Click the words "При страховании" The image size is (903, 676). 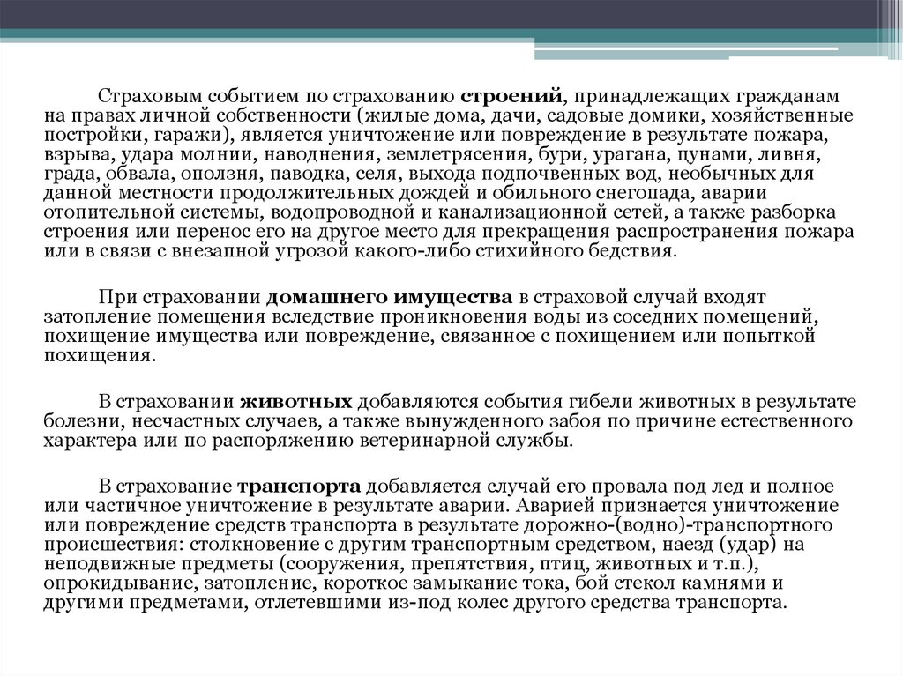coord(180,297)
